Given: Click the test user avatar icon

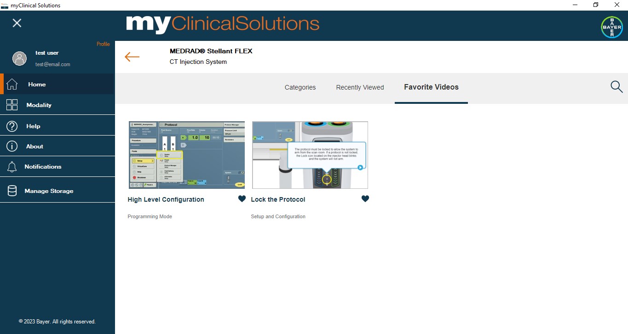Looking at the screenshot, I should (x=19, y=58).
